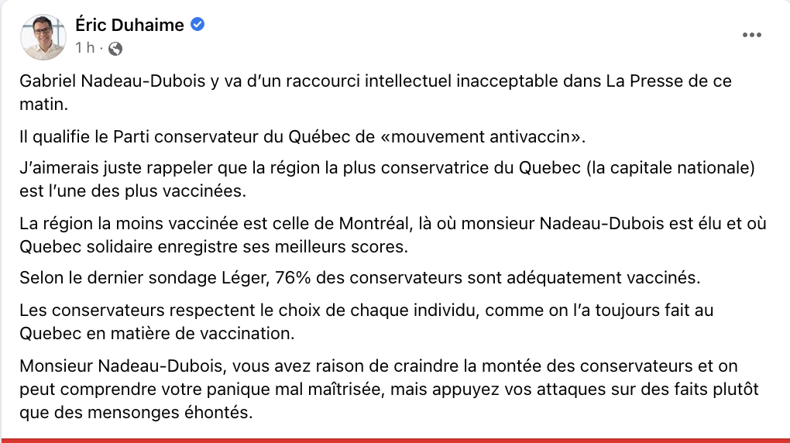Click the red bar below the post text
This screenshot has width=790, height=443.
[x=395, y=441]
